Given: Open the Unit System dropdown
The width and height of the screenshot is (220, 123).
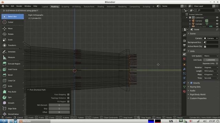Looking at the screenshot, I should (x=211, y=56).
